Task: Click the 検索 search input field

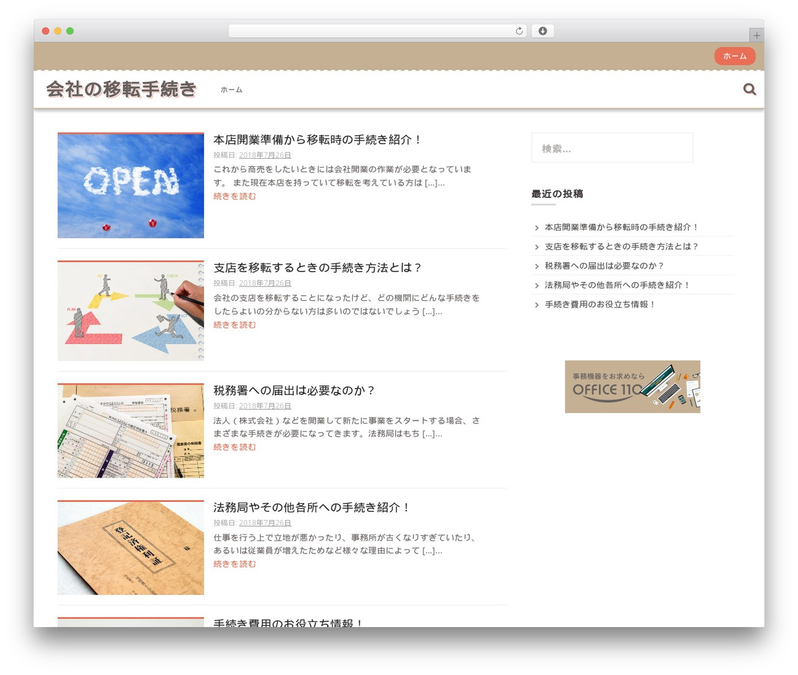Action: 612,148
